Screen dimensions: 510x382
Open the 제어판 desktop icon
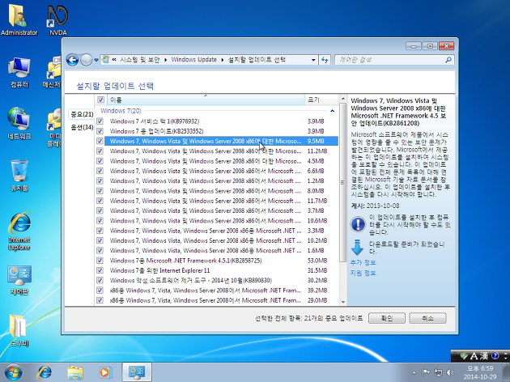[19, 279]
